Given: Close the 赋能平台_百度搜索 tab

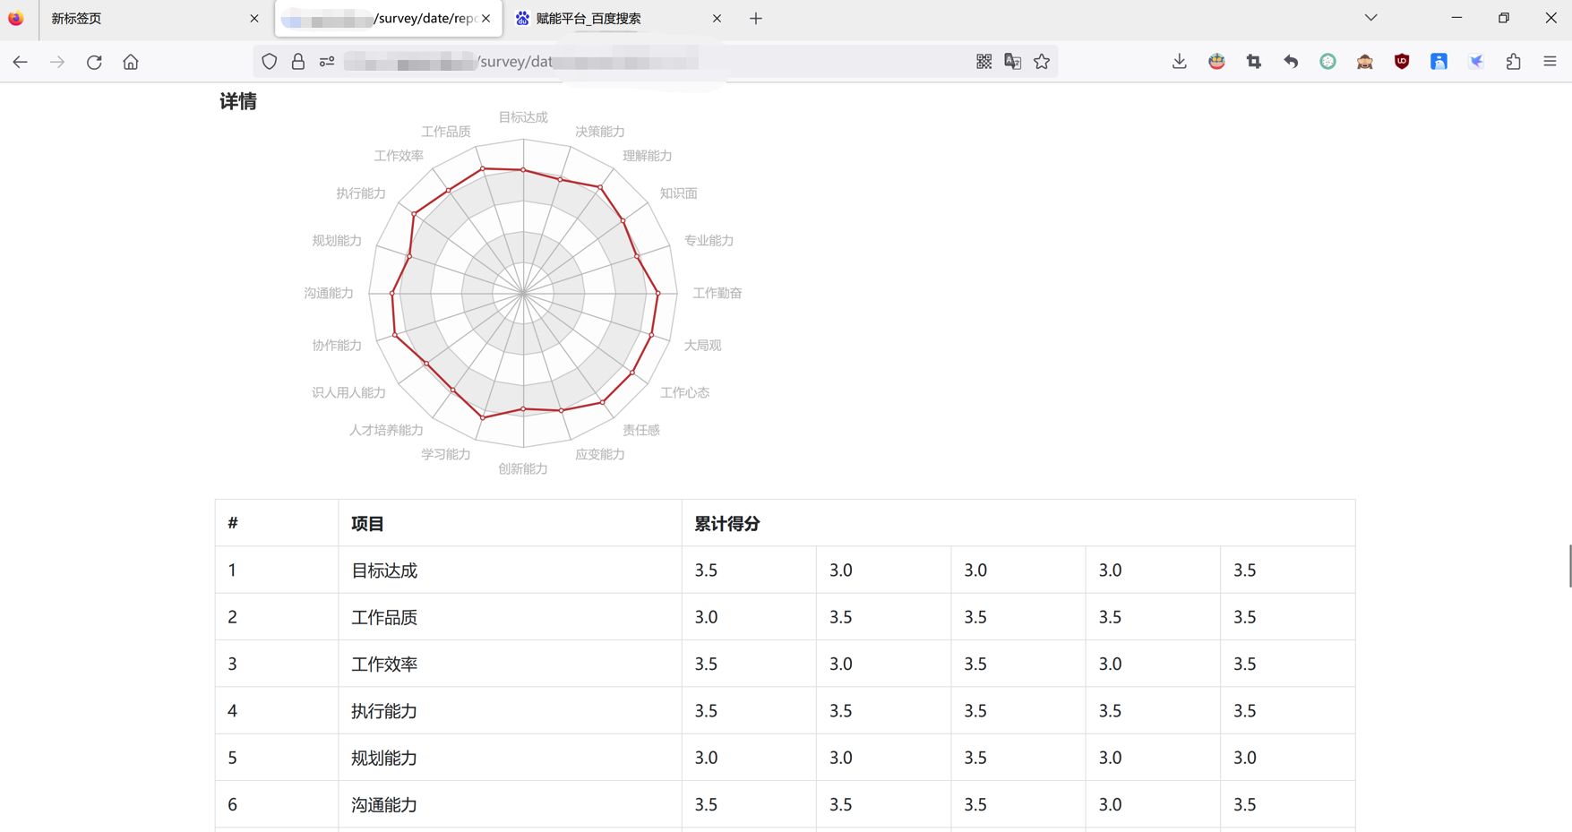Looking at the screenshot, I should 717,18.
